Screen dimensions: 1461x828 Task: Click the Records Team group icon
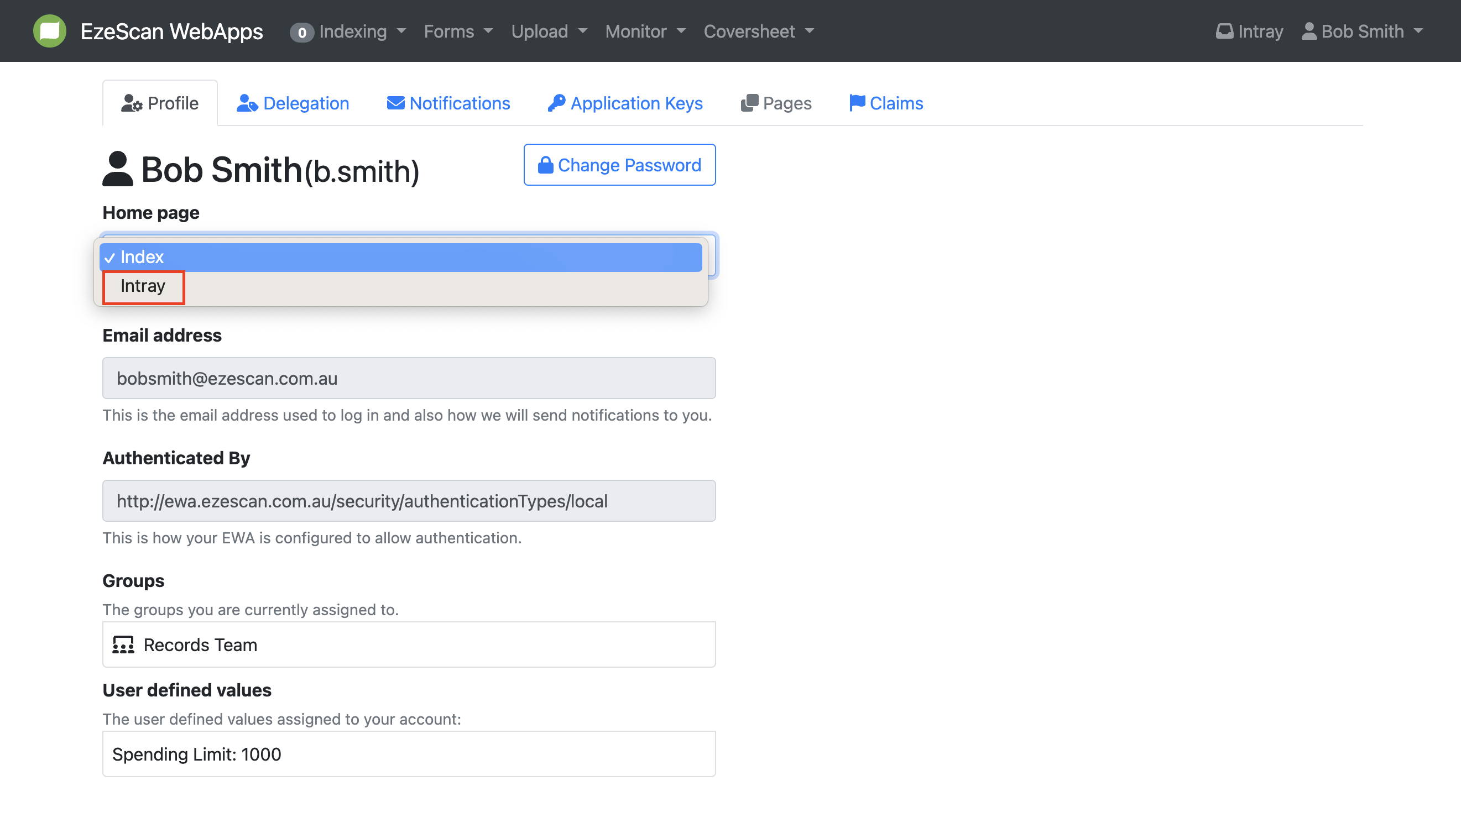click(x=123, y=645)
